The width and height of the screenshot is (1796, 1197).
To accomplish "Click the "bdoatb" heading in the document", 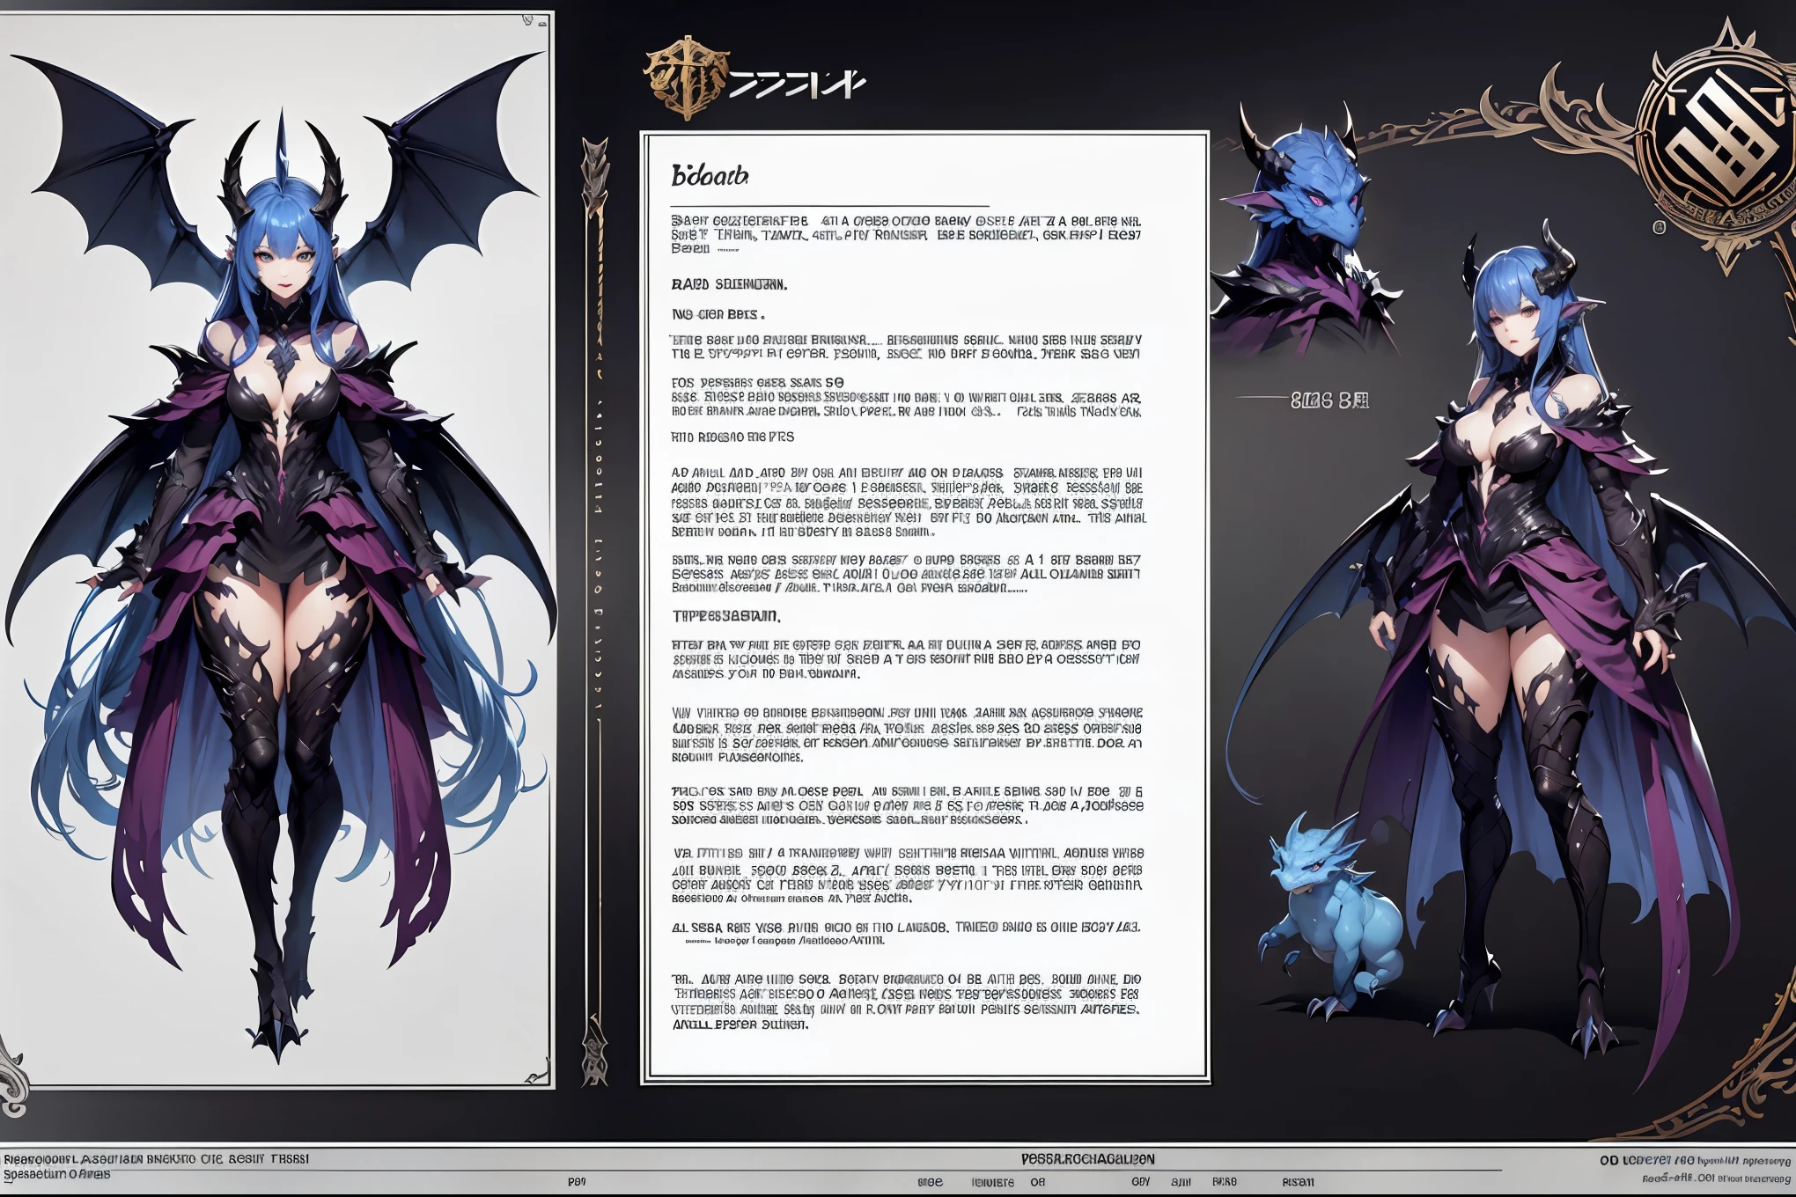I will click(x=710, y=175).
